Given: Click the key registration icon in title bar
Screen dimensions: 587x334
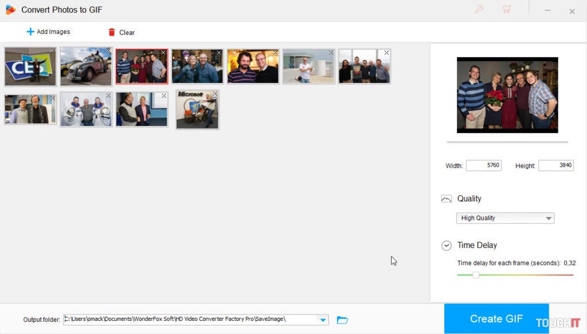Looking at the screenshot, I should pyautogui.click(x=479, y=10).
